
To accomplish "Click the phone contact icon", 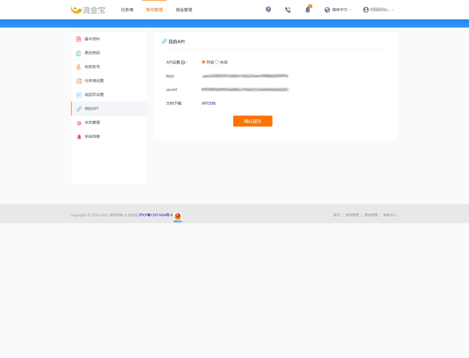I will coord(288,10).
